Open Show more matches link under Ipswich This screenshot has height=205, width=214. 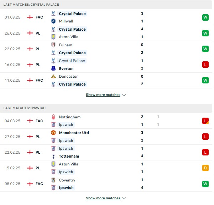[103, 198]
